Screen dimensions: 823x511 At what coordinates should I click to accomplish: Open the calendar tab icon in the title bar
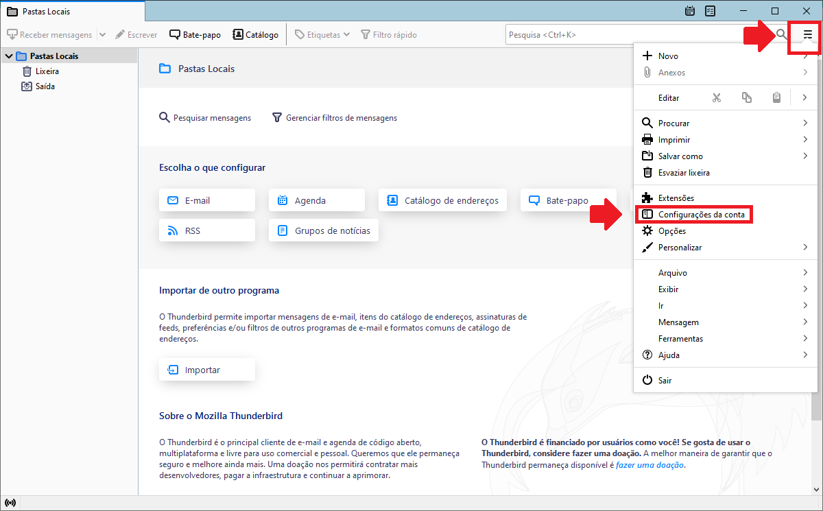[690, 11]
